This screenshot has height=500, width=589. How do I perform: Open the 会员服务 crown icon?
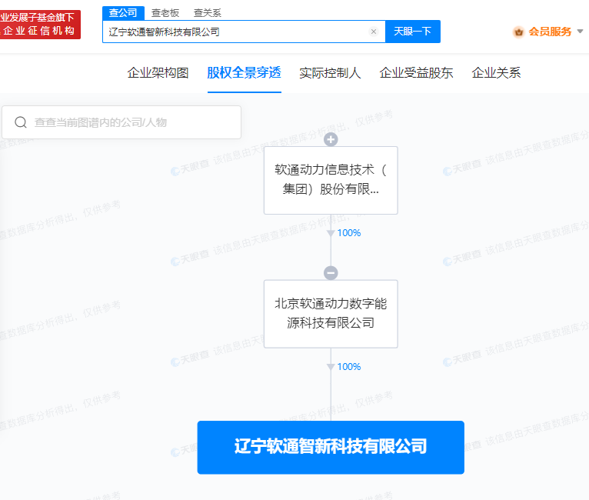pyautogui.click(x=519, y=32)
